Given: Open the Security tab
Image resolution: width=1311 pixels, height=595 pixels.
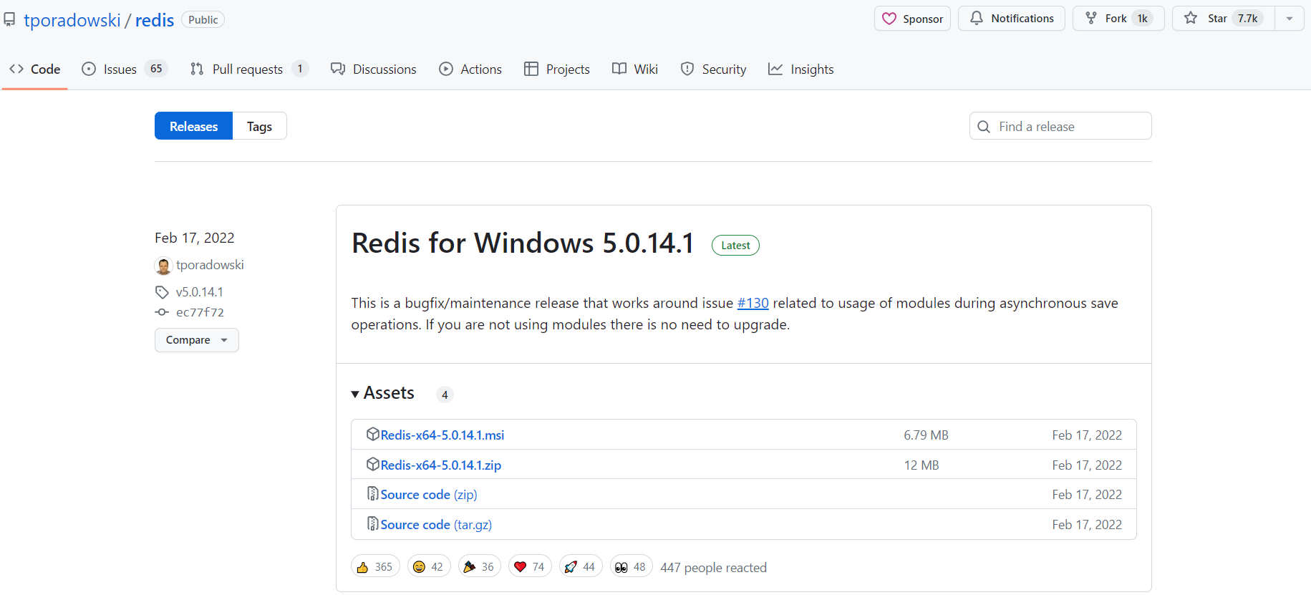Looking at the screenshot, I should tap(713, 69).
